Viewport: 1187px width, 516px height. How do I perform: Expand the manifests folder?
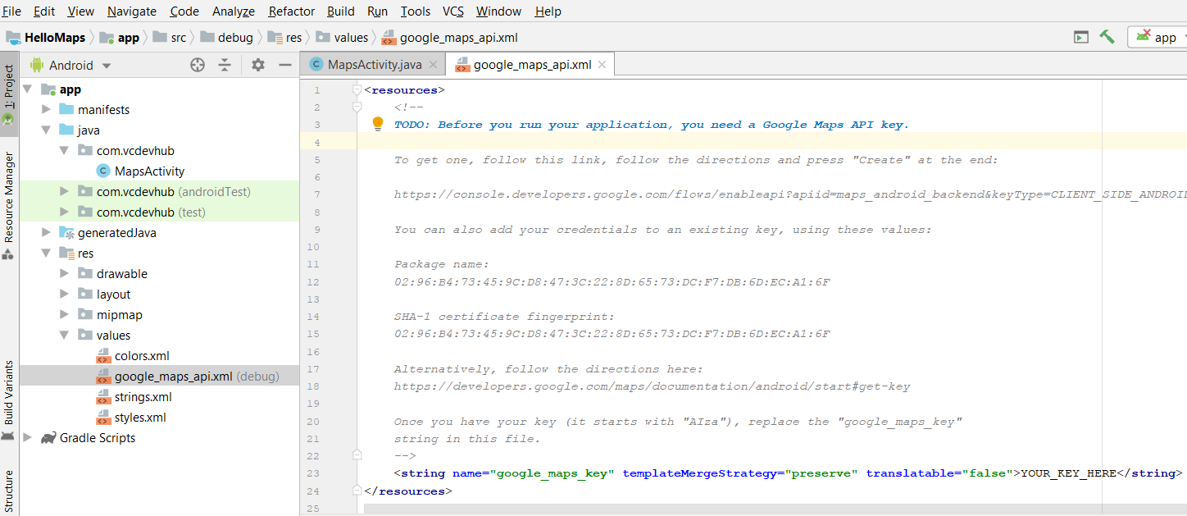point(47,110)
